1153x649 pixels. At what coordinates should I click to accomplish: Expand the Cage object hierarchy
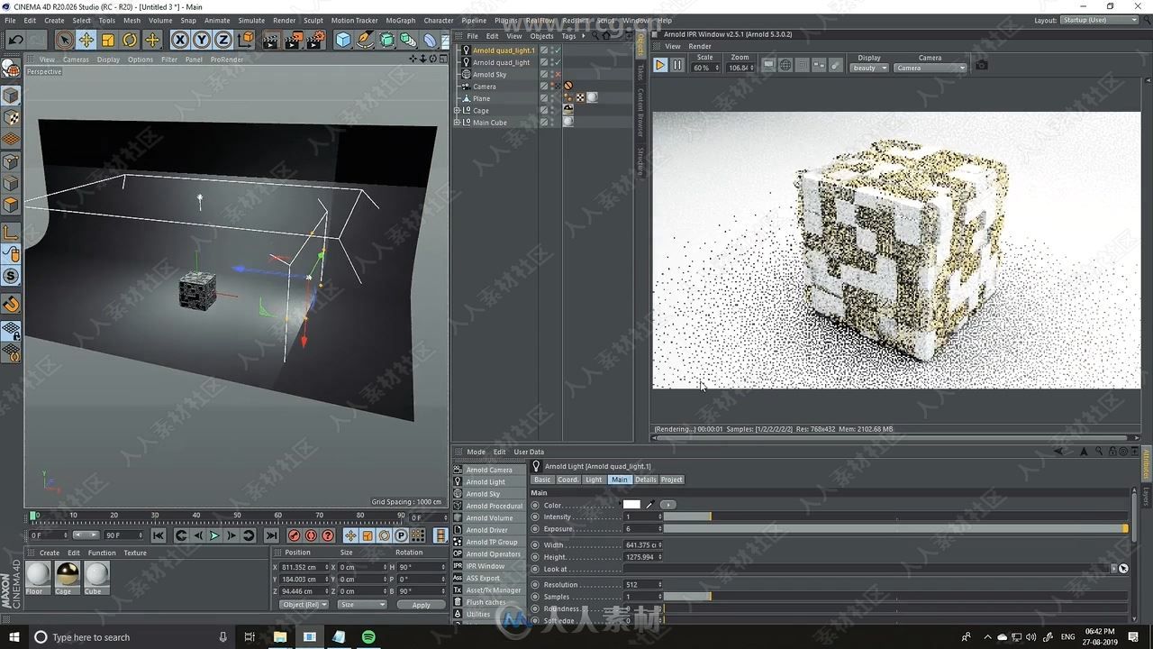click(457, 110)
